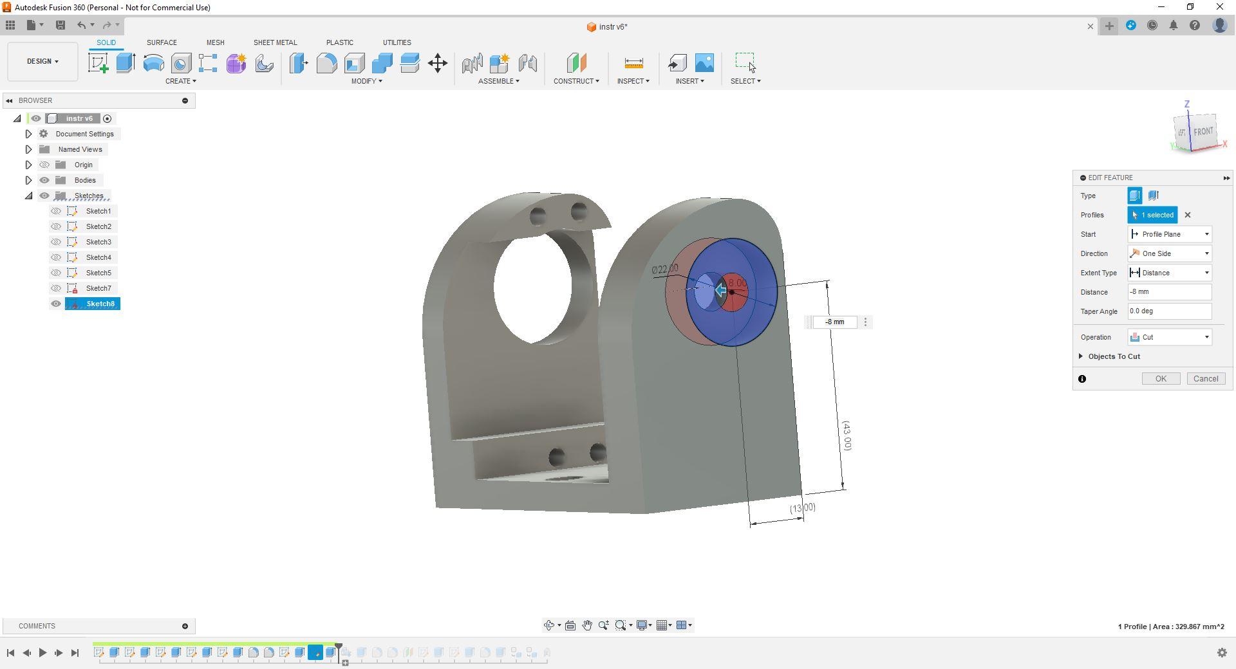Select the Create Sketch tool
The image size is (1236, 669).
pyautogui.click(x=98, y=63)
